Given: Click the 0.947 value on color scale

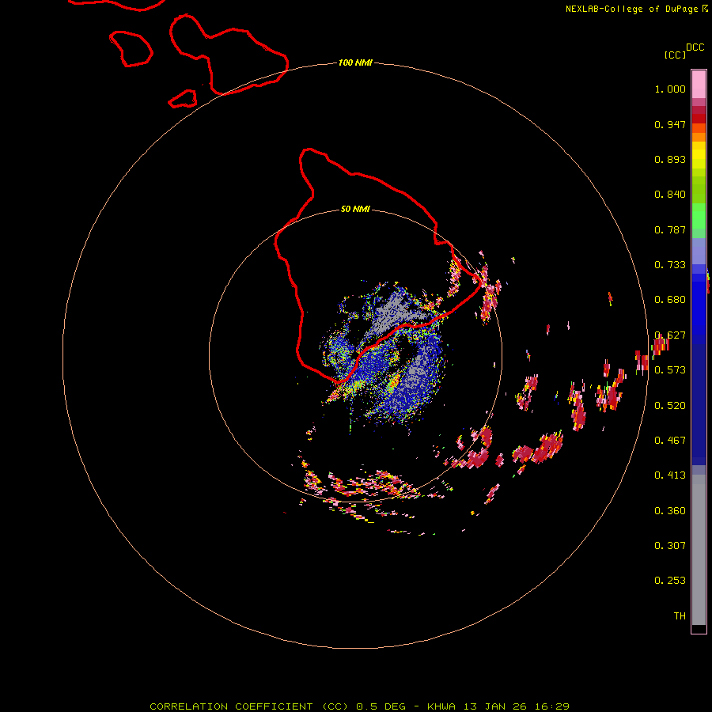Looking at the screenshot, I should click(670, 124).
